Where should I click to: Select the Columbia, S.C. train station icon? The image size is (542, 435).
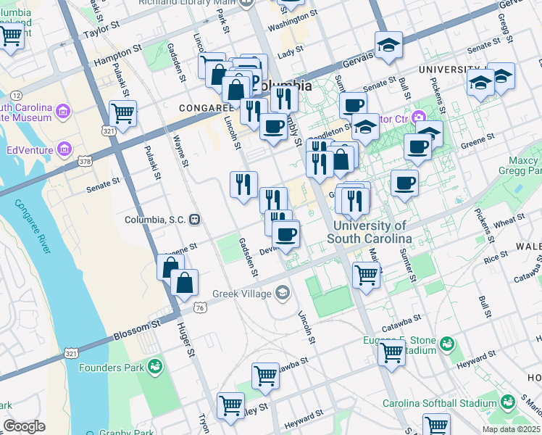point(195,220)
